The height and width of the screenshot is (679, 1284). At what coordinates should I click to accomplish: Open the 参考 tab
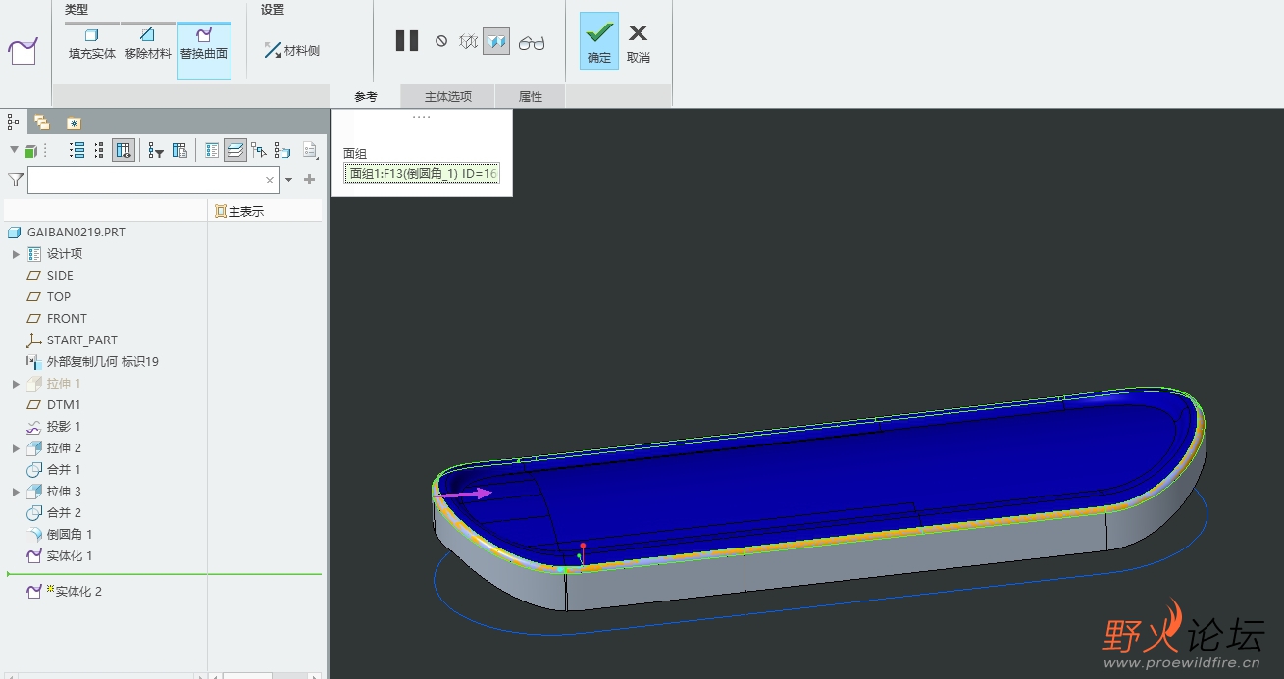click(x=366, y=96)
